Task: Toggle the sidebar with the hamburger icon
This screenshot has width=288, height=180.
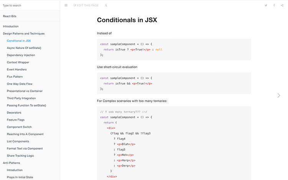Action: (66, 5)
